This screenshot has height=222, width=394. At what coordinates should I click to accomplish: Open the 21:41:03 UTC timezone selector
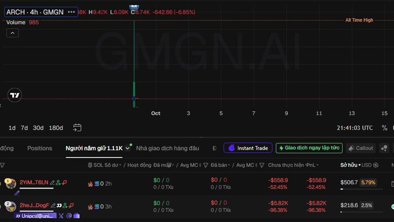pyautogui.click(x=355, y=128)
